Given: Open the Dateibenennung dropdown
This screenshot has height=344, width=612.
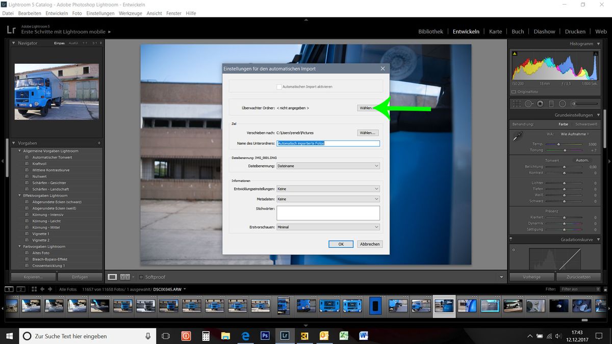Looking at the screenshot, I should point(328,166).
